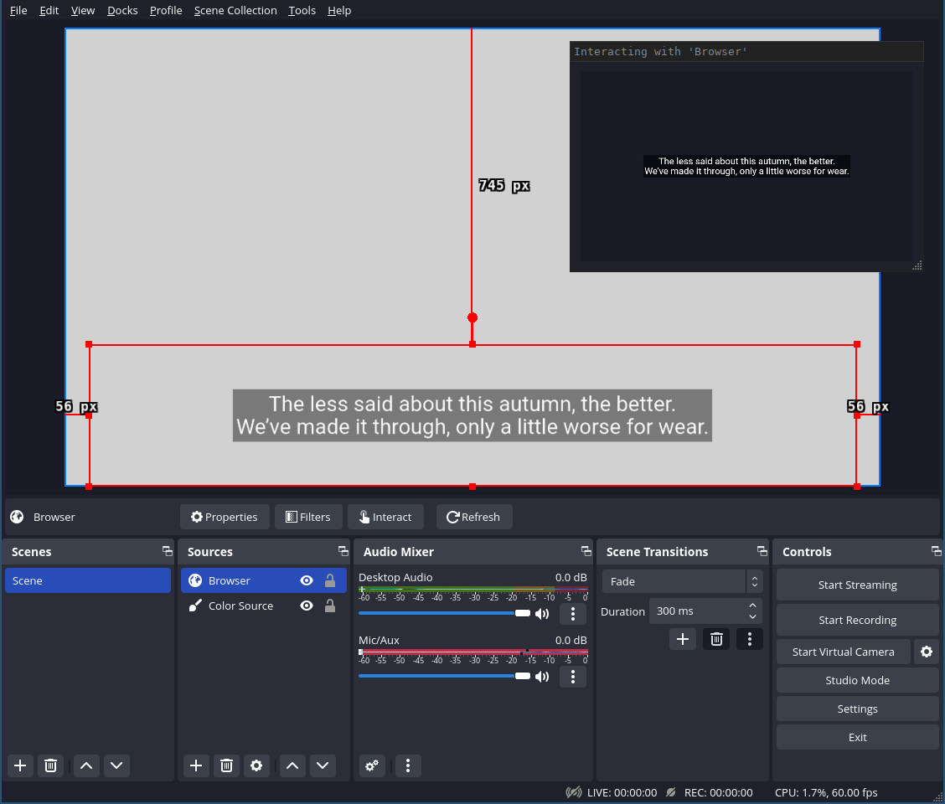945x804 pixels.
Task: Click Start Recording
Action: click(x=857, y=620)
